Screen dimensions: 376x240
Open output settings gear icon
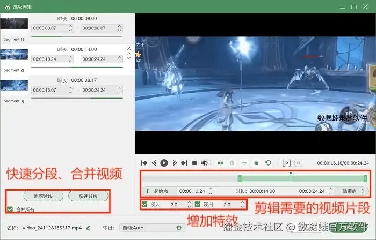[179, 228]
